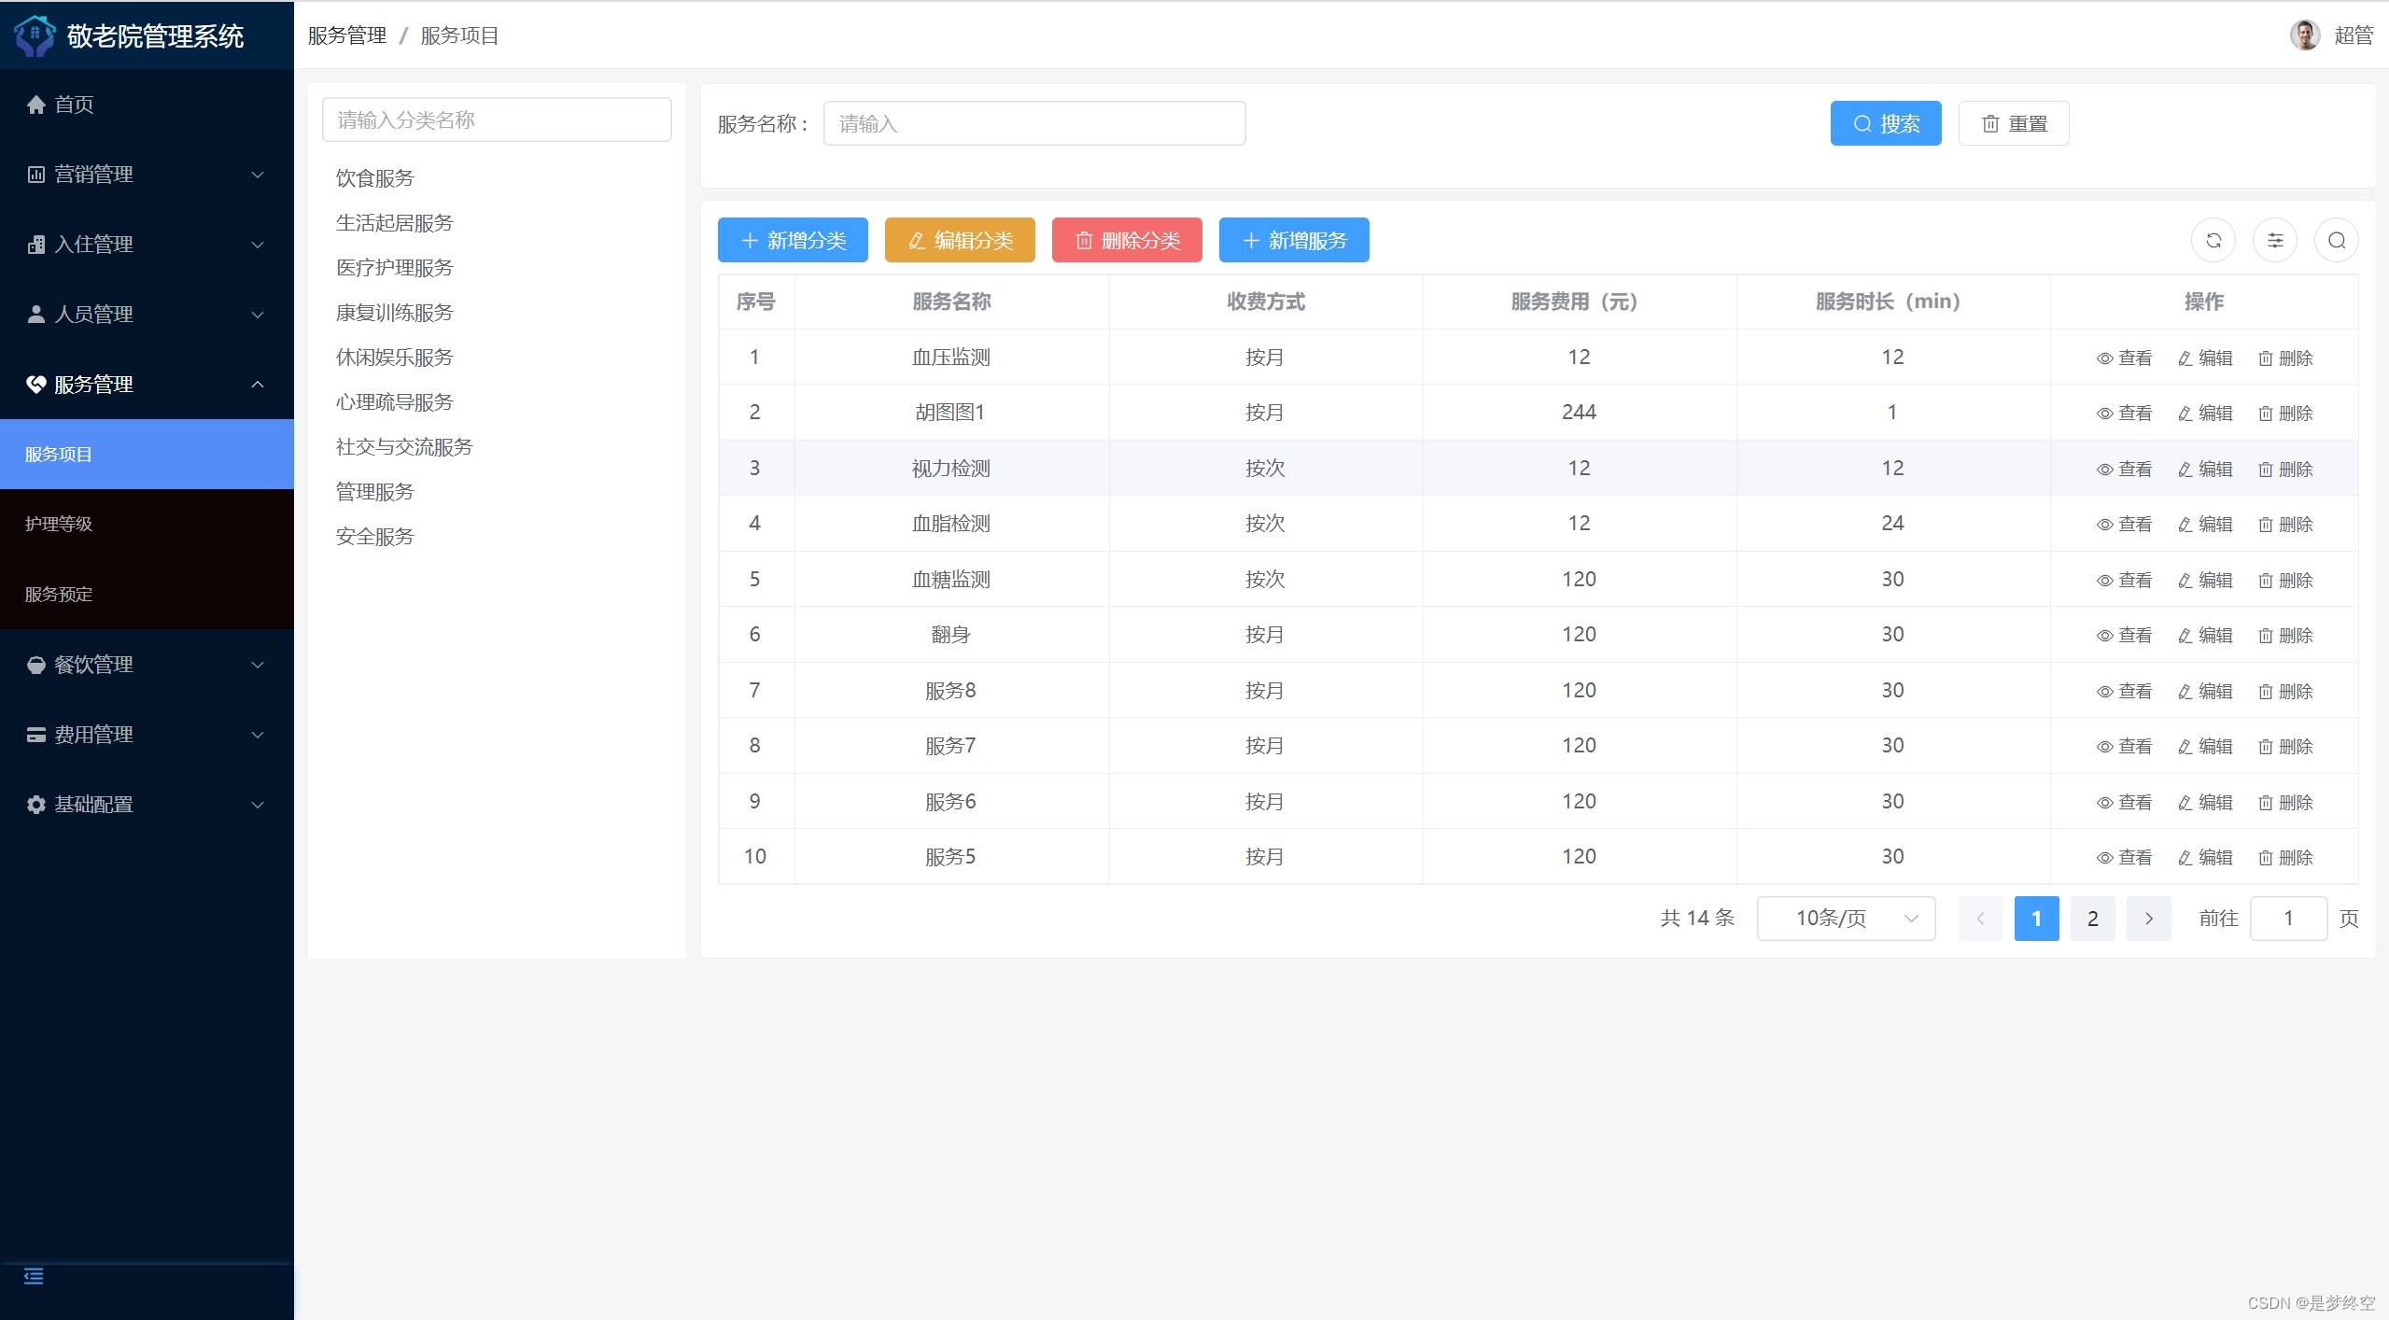Open the 10条/页 page size dropdown
This screenshot has width=2389, height=1320.
click(1846, 919)
